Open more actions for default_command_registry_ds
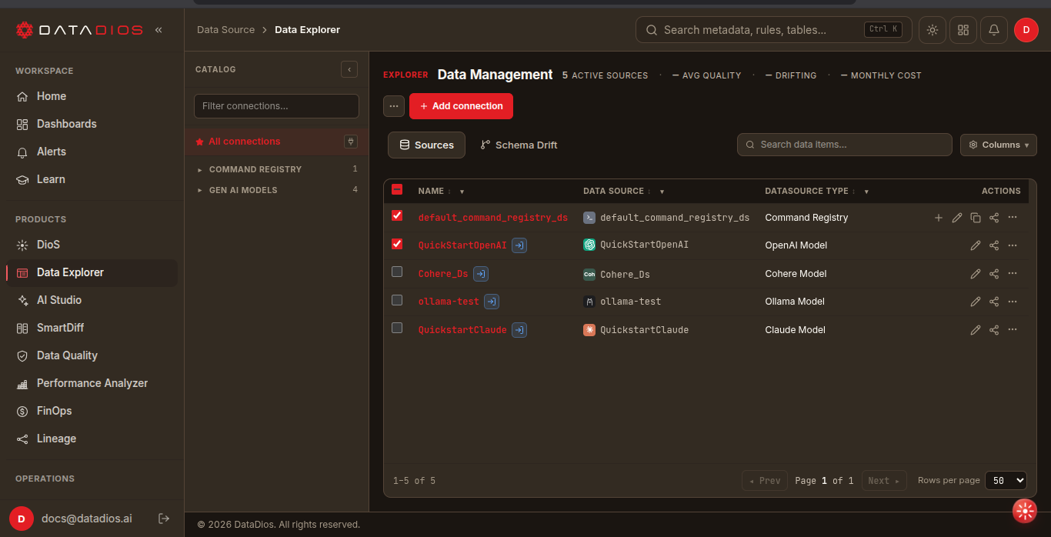 (x=1013, y=218)
